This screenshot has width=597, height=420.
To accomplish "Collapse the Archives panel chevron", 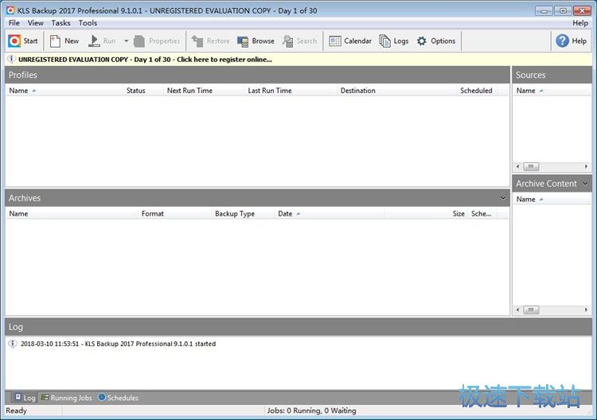I will pyautogui.click(x=503, y=198).
